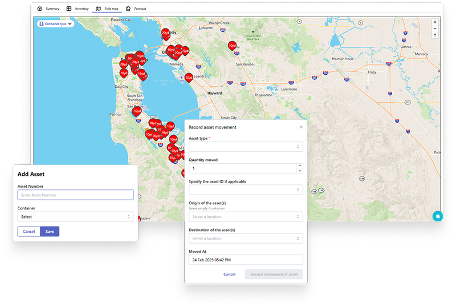Open the Asset type dropdown
The image size is (456, 307).
(x=246, y=147)
